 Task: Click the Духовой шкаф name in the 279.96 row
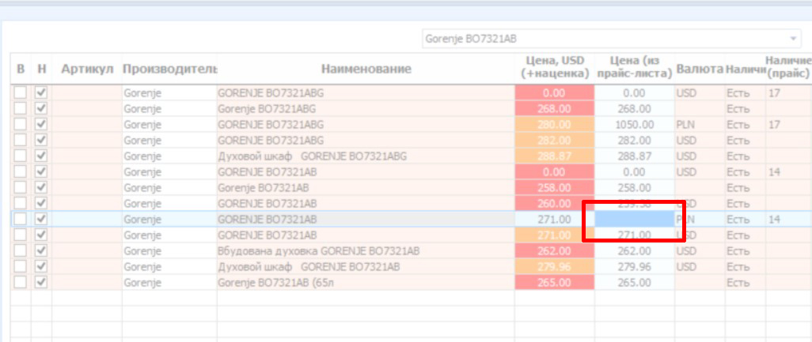(x=309, y=267)
